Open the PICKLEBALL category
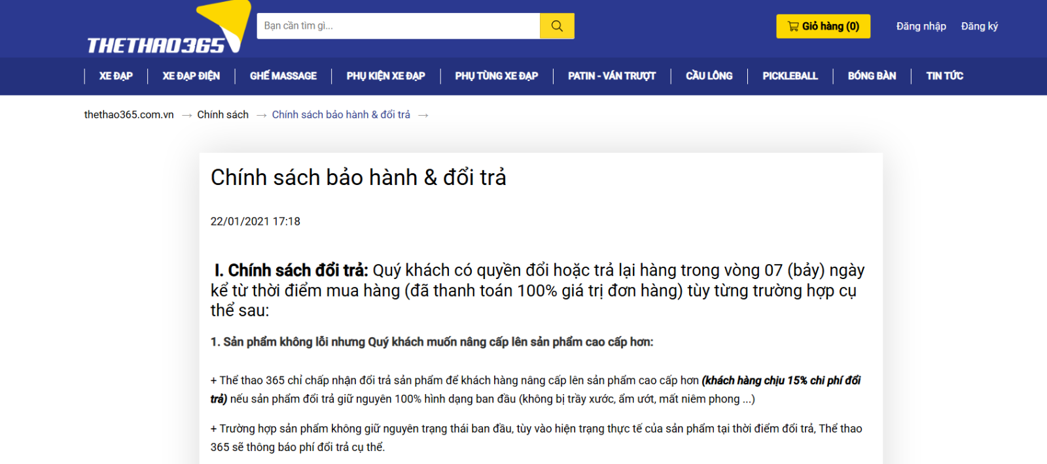Image resolution: width=1047 pixels, height=464 pixels. point(790,76)
